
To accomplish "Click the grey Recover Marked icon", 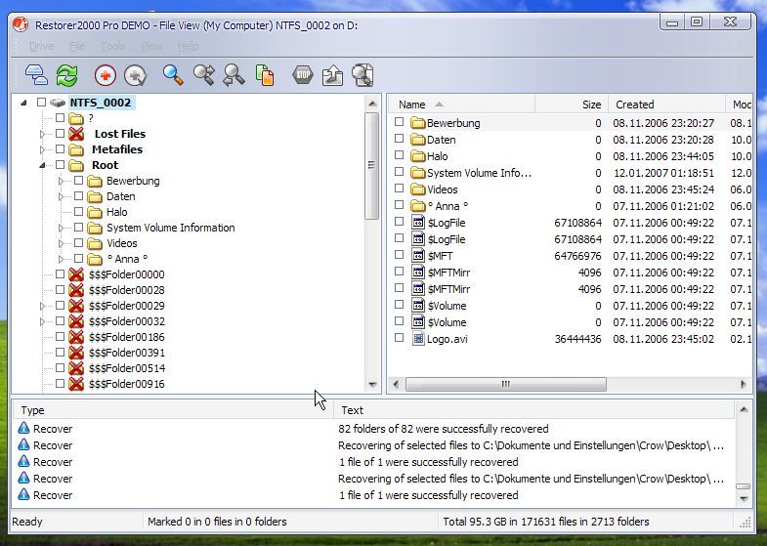I will click(136, 75).
